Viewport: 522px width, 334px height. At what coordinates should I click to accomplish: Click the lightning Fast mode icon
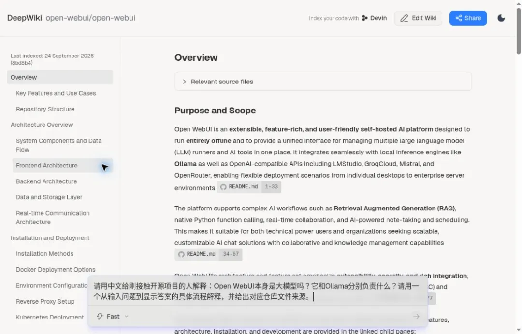(100, 316)
